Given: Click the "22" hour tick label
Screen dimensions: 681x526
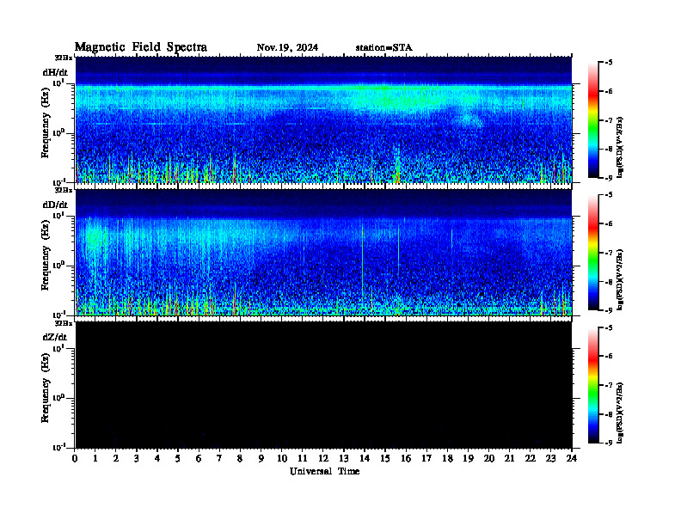Looking at the screenshot, I should pos(531,458).
